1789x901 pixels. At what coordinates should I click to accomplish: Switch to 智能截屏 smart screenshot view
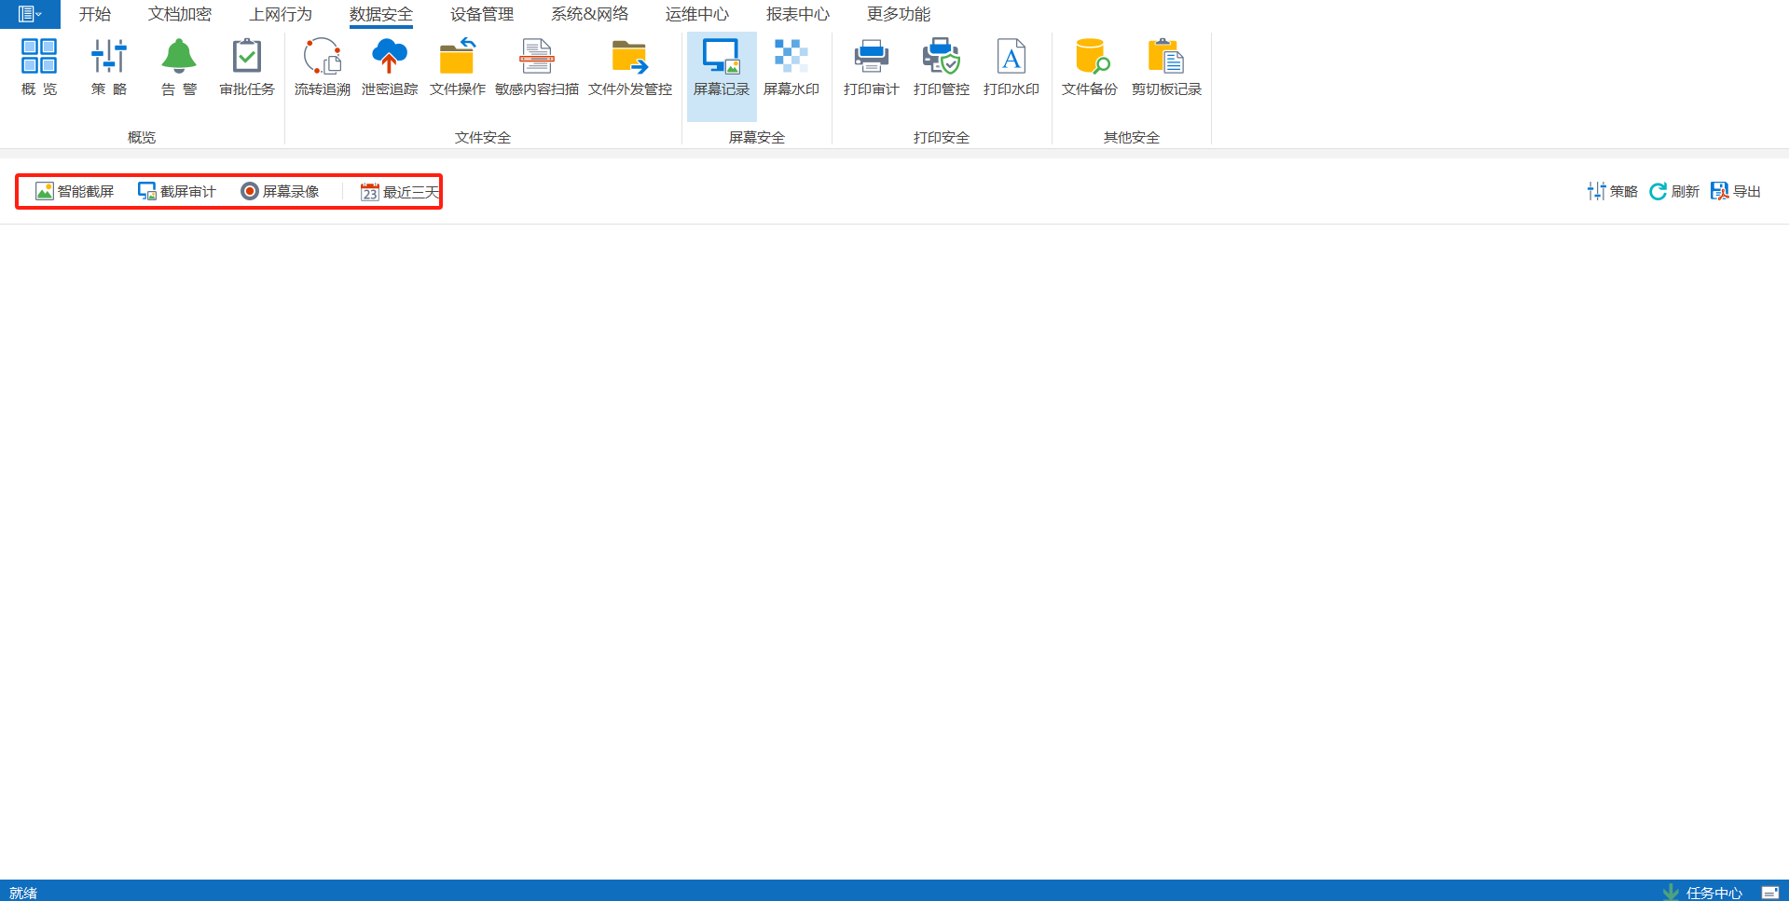(x=75, y=192)
